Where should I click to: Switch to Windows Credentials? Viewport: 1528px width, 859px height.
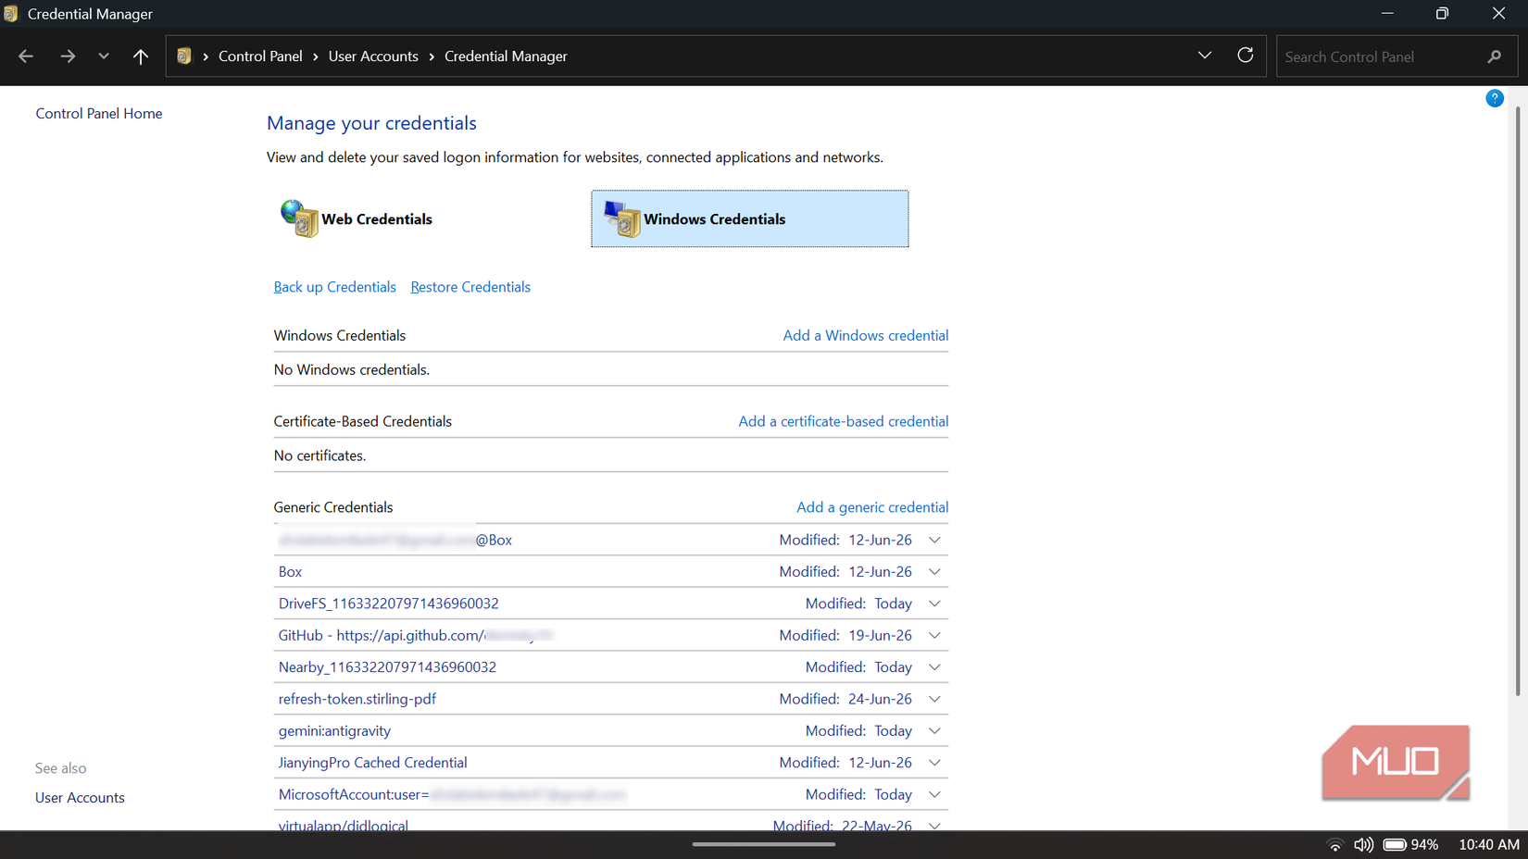coord(750,218)
